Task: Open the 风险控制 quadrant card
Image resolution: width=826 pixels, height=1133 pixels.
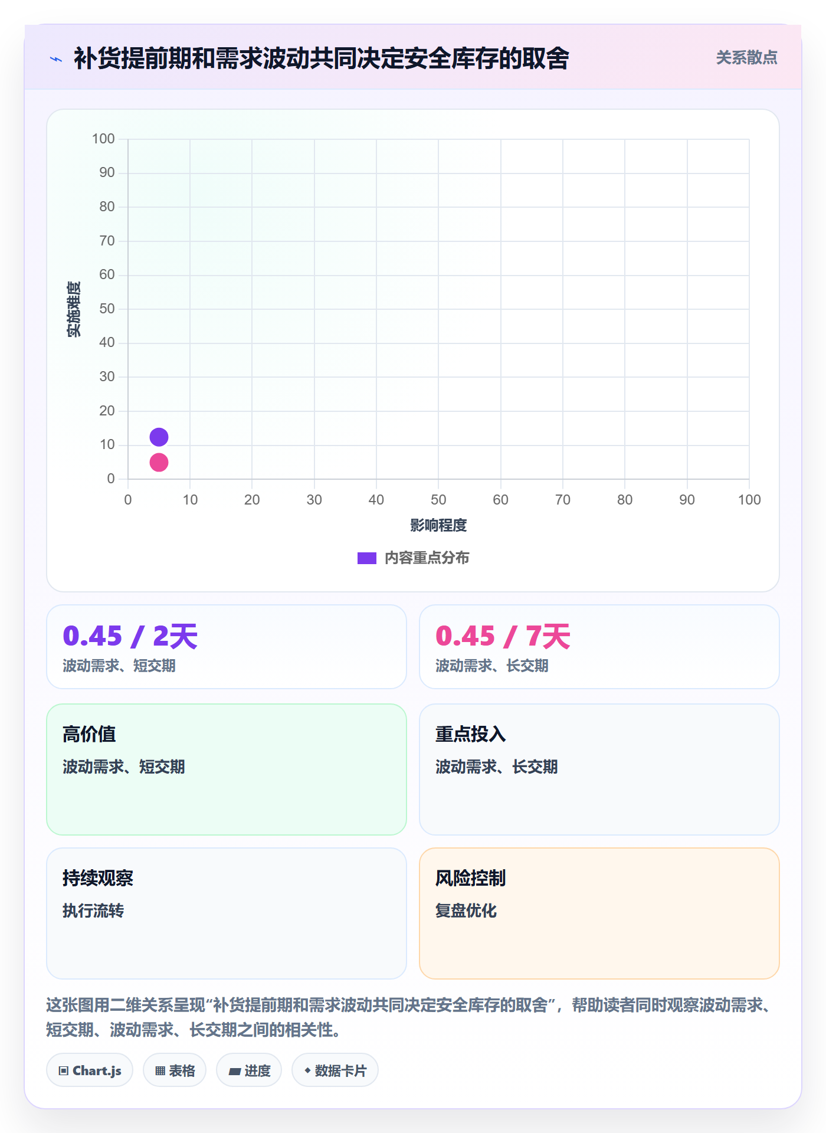Action: coord(599,913)
